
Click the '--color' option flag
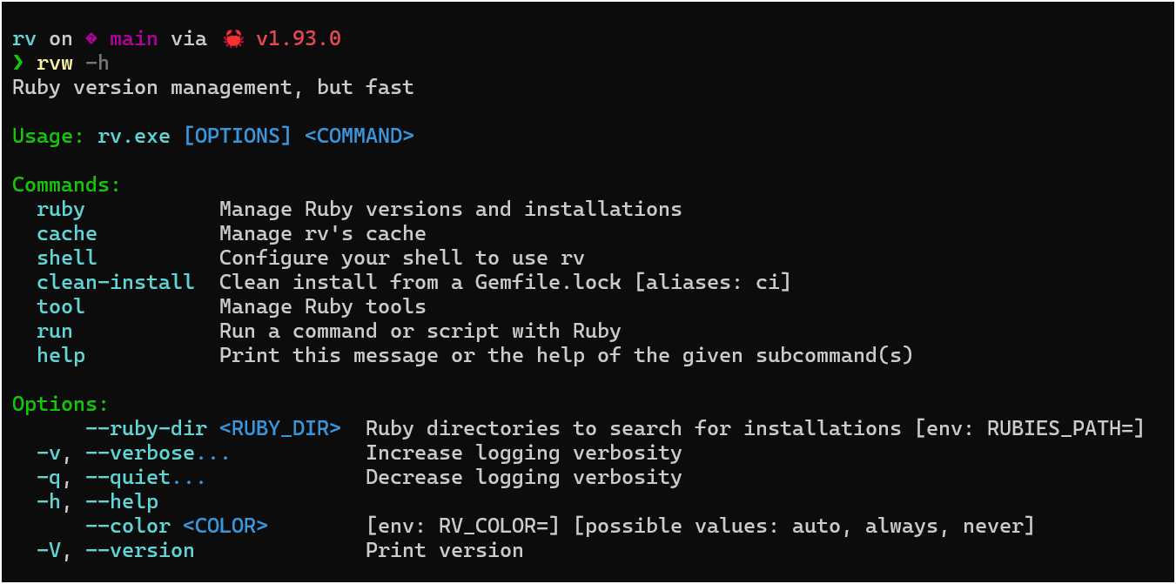pos(128,527)
